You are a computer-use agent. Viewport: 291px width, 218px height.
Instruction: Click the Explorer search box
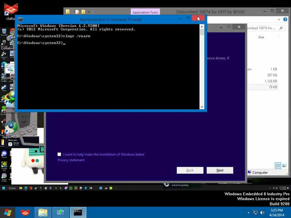(265, 28)
